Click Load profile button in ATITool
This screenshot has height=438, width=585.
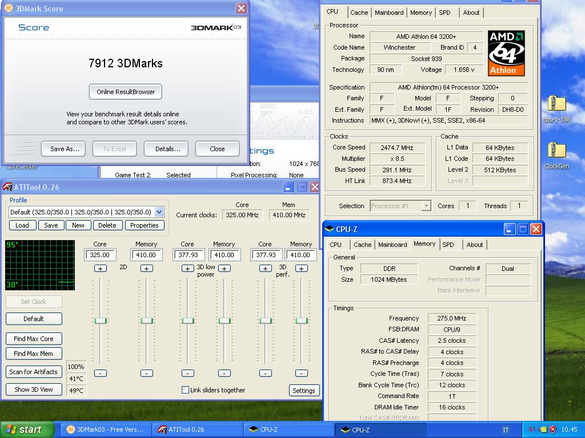point(22,225)
